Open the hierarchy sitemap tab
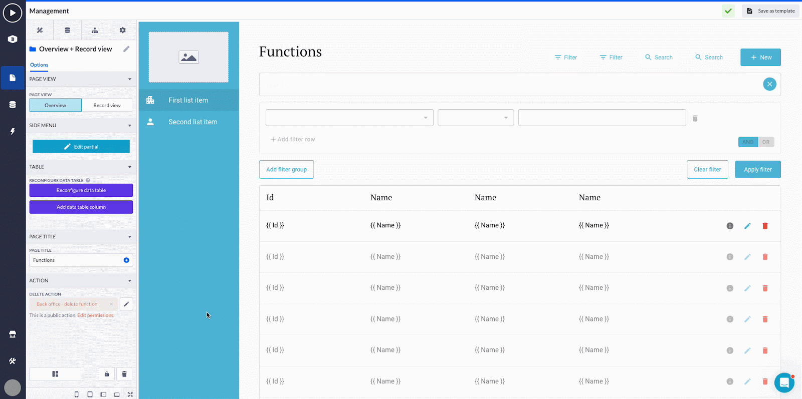 [x=95, y=30]
